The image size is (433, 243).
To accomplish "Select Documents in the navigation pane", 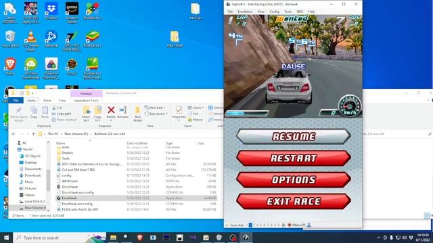I will [x=30, y=169].
